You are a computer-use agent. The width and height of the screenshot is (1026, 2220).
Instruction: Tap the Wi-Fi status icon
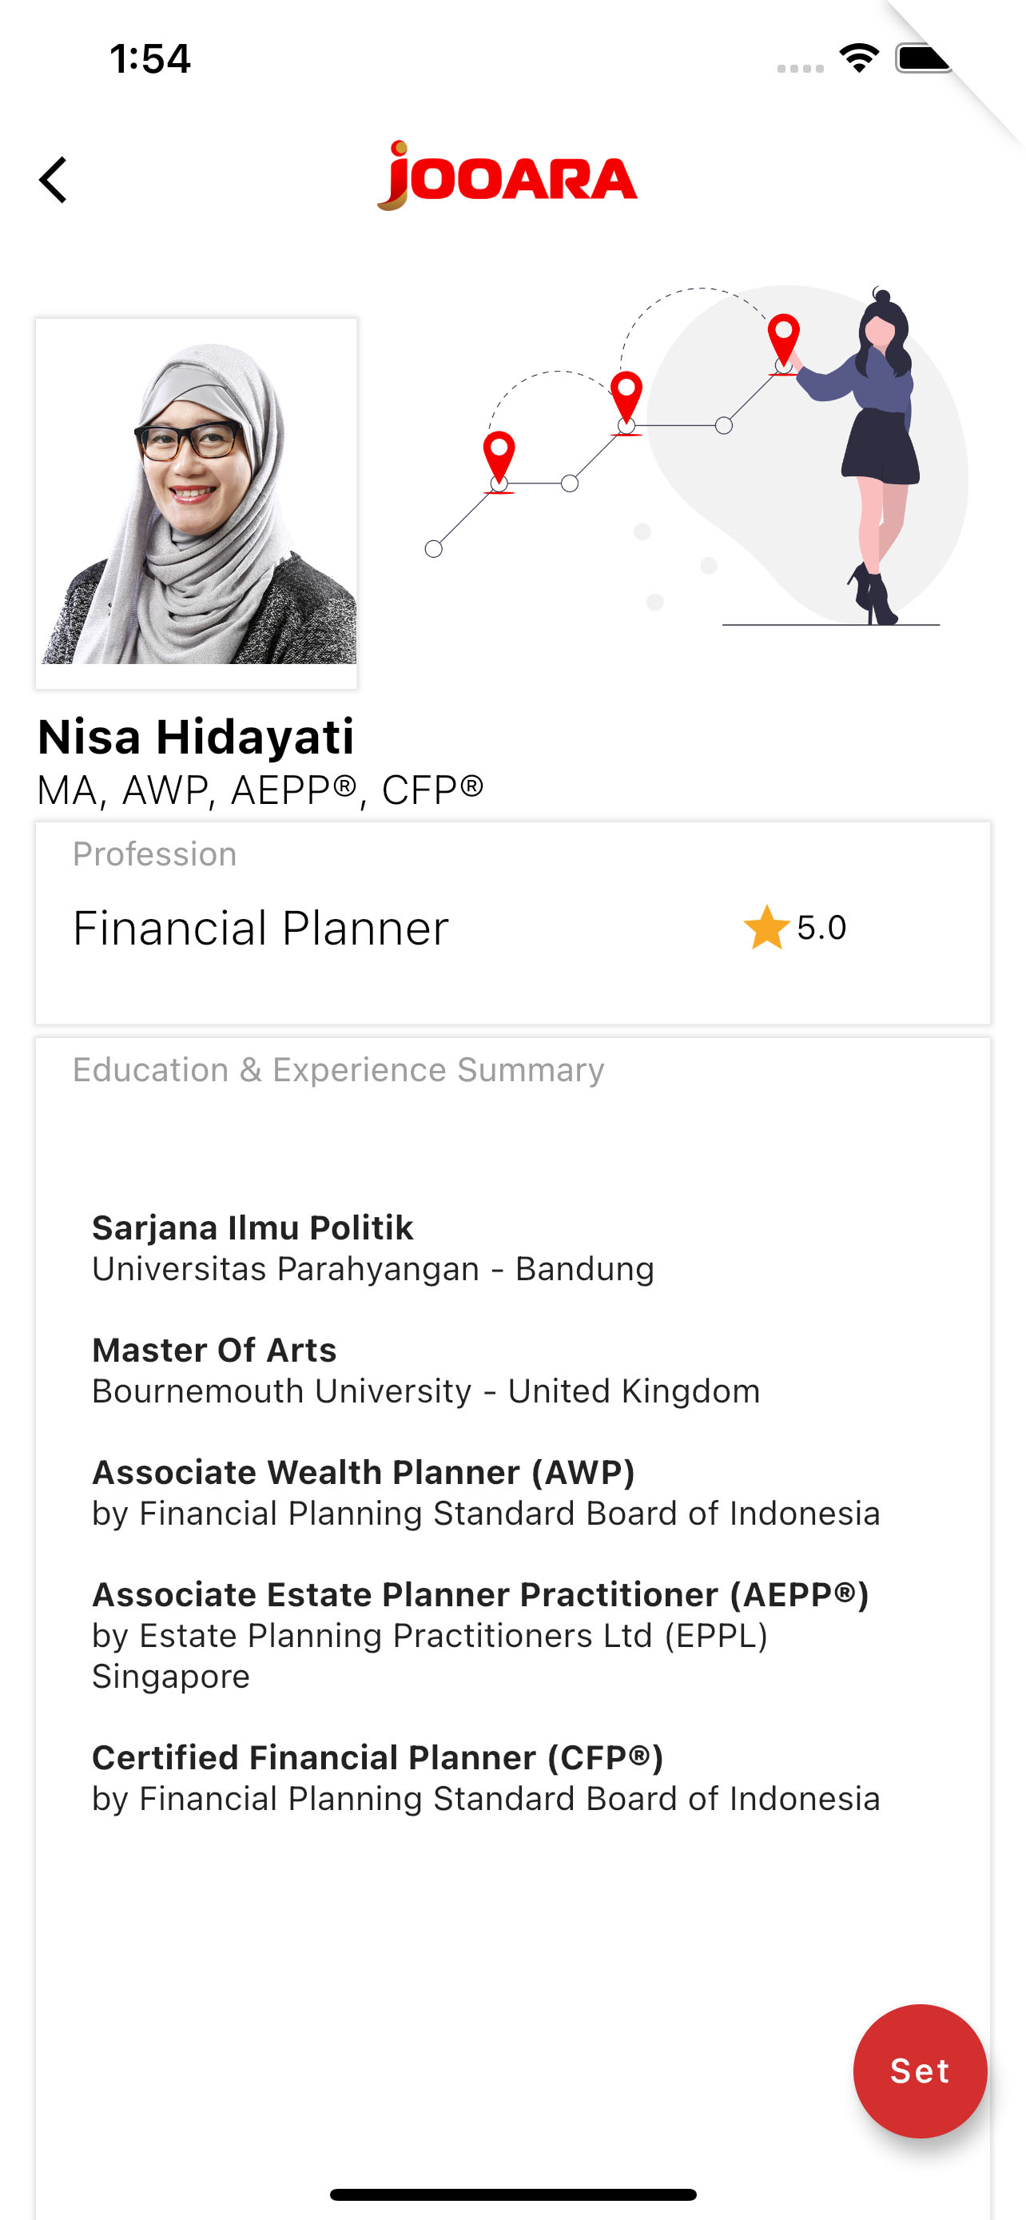tap(859, 58)
